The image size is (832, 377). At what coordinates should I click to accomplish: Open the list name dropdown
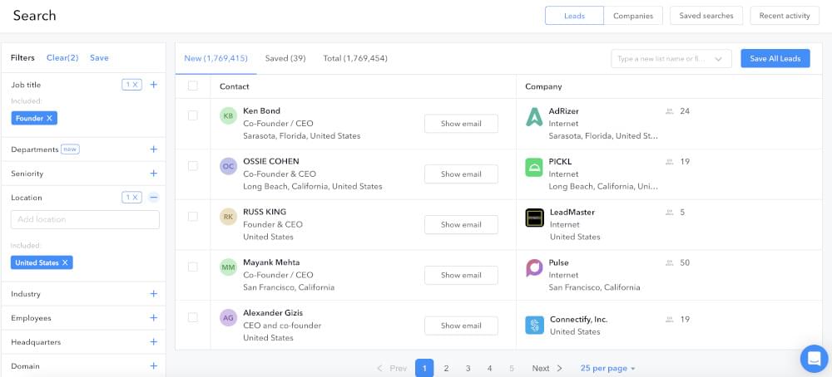tap(719, 59)
